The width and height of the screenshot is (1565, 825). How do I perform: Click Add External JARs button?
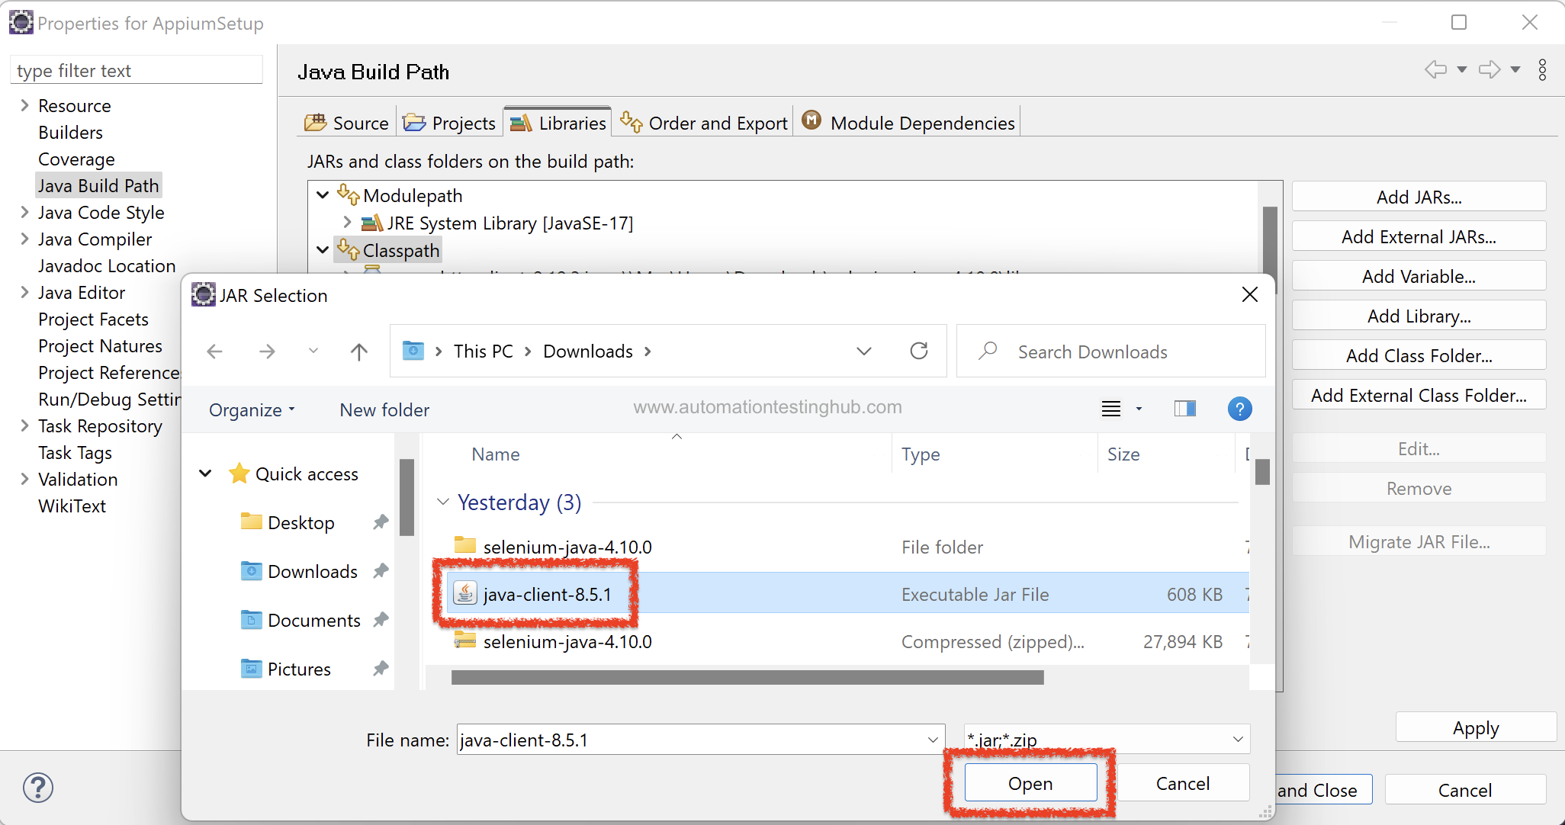pyautogui.click(x=1419, y=236)
